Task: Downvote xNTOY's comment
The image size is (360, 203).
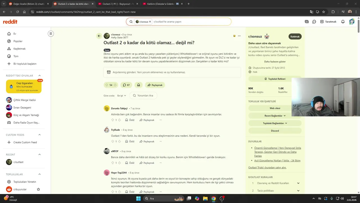Action: coord(119,163)
